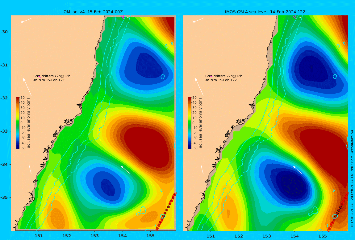The width and height of the screenshot is (355, 240).
Task: Click the magenta drifter marker in the right legend
Action: point(211,77)
